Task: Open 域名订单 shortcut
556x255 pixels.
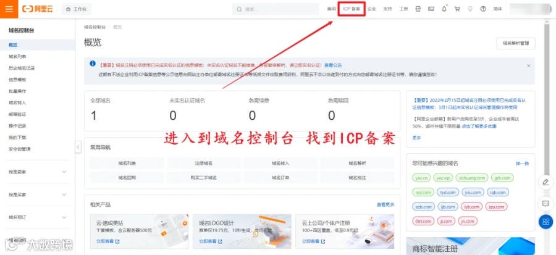Action: (280, 177)
